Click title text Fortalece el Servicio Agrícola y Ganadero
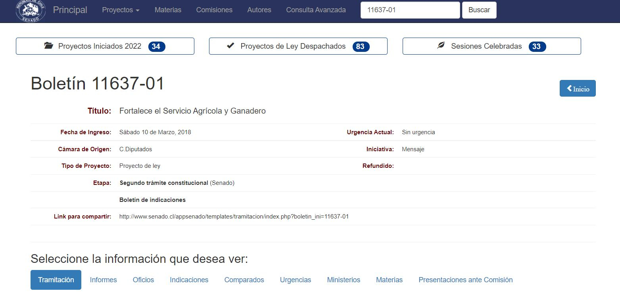Screen dimensions: 620x306 tap(192, 111)
